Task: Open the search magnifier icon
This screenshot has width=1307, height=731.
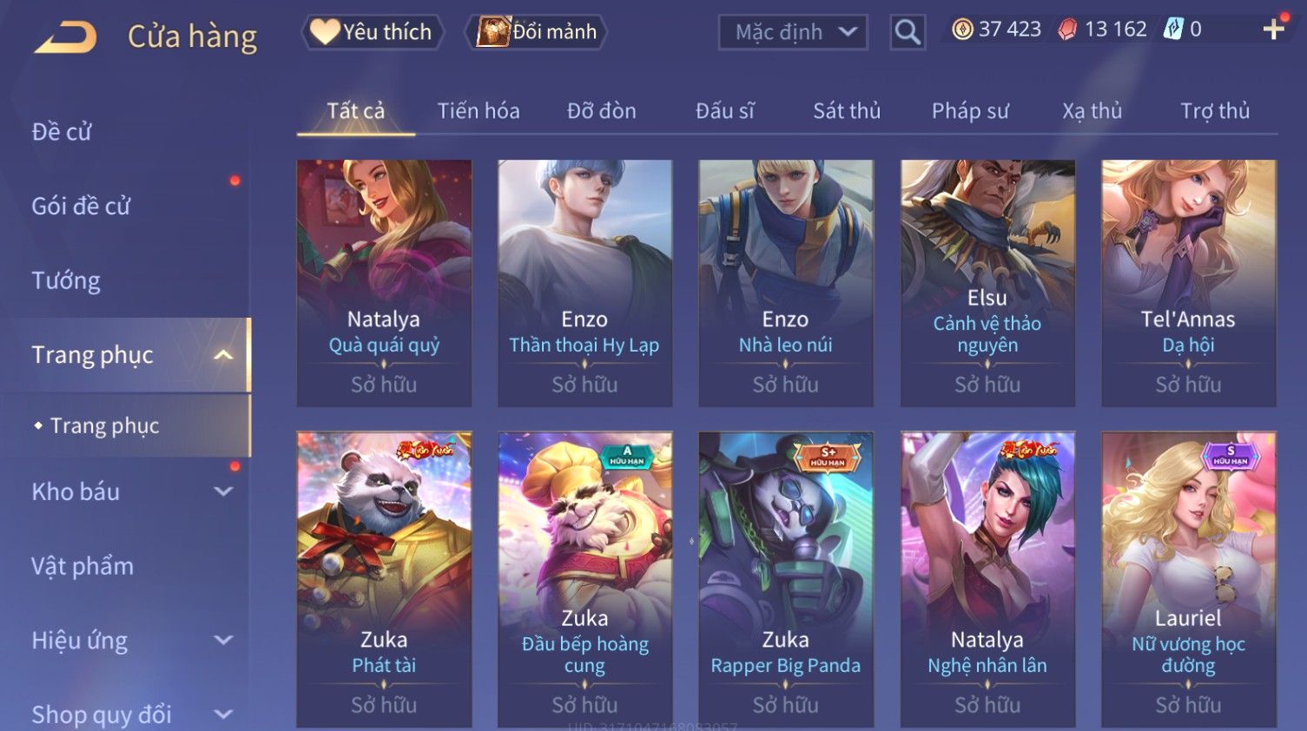Action: [x=908, y=32]
